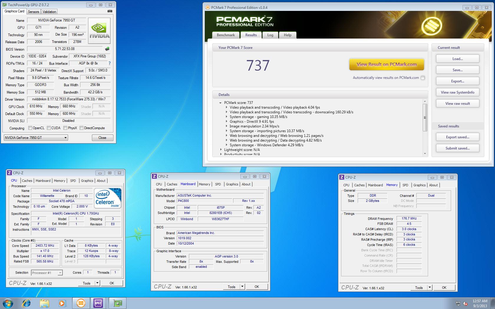Viewport: 495px width, 309px height.
Task: Click View raw SystemInfo button
Action: tap(458, 92)
